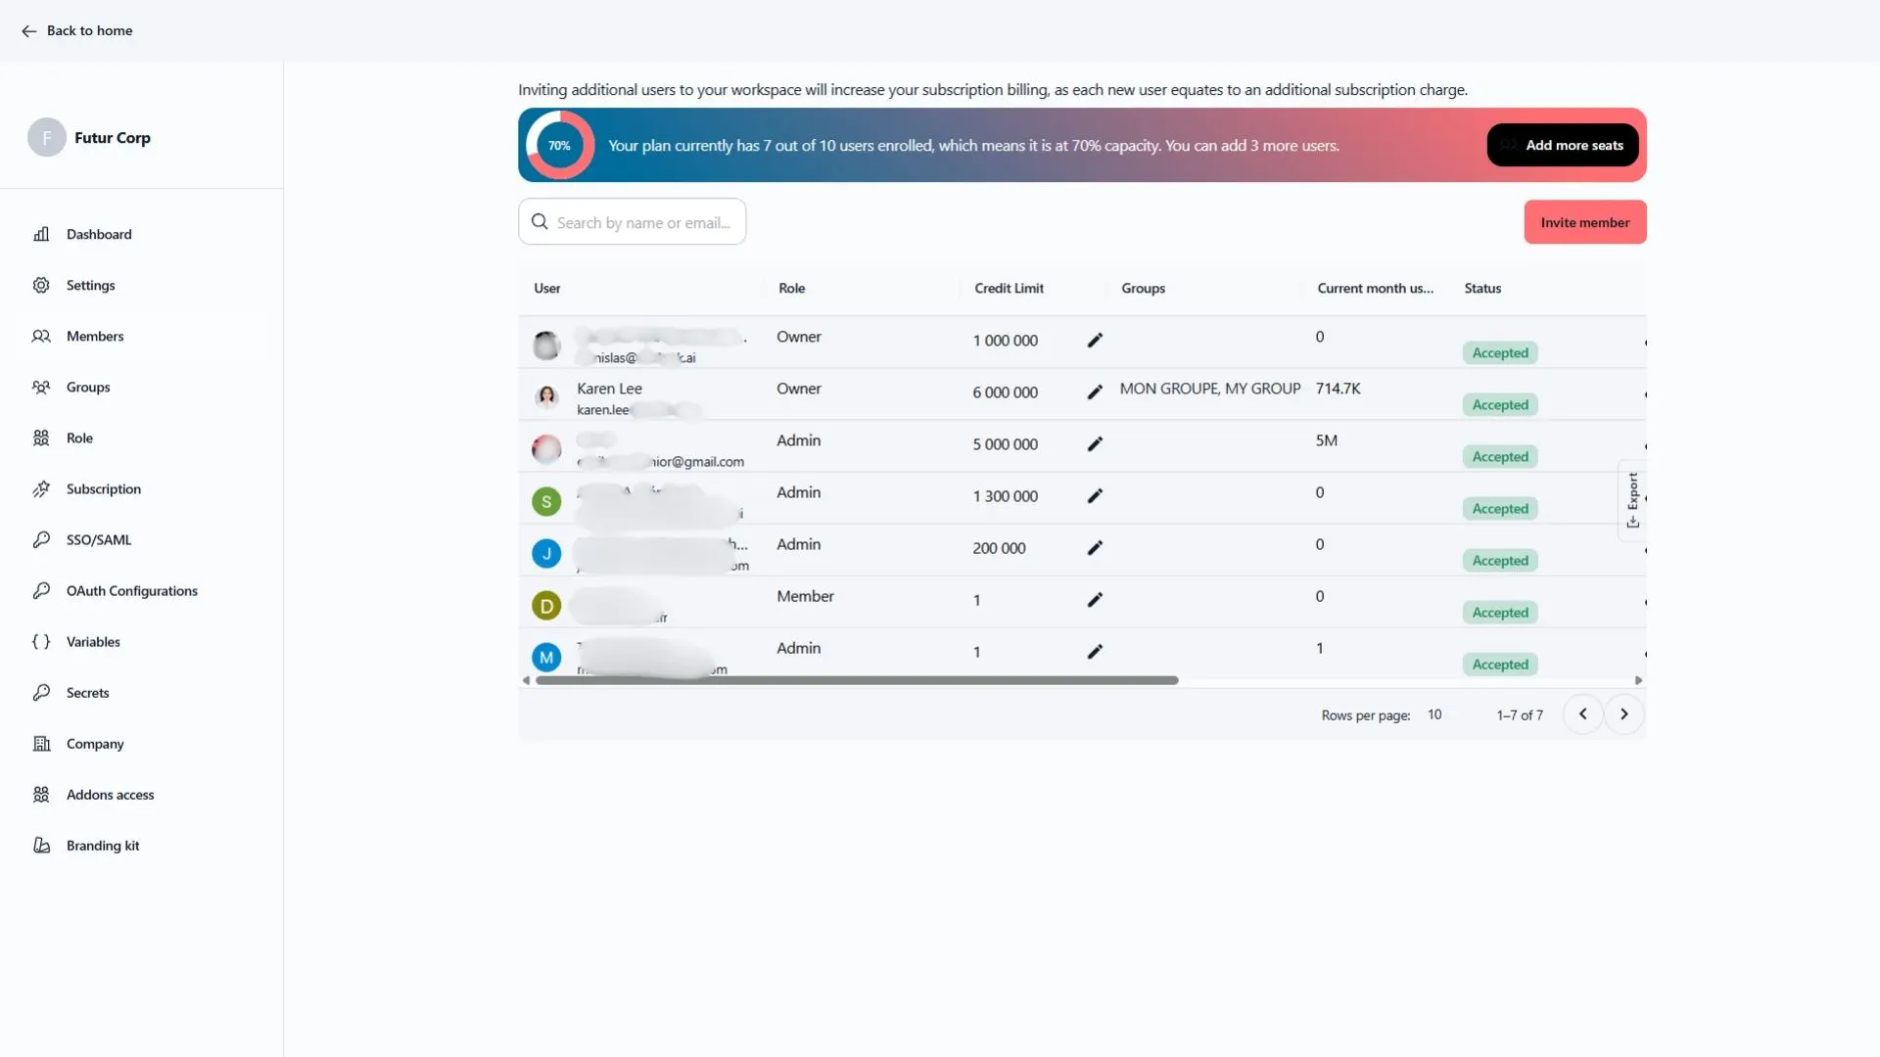This screenshot has height=1057, width=1880.
Task: Edit Karen Lee's credit limit with pencil icon
Action: coord(1095,391)
